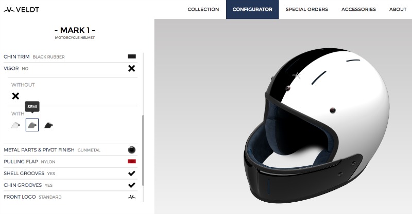412x214 pixels.
Task: Select the clear visor option
Action: tap(16, 125)
